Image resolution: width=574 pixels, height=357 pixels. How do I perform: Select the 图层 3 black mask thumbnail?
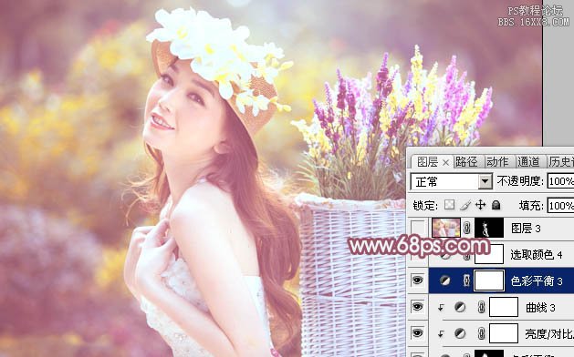(489, 228)
